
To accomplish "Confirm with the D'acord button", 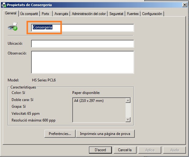I will pos(100,150).
